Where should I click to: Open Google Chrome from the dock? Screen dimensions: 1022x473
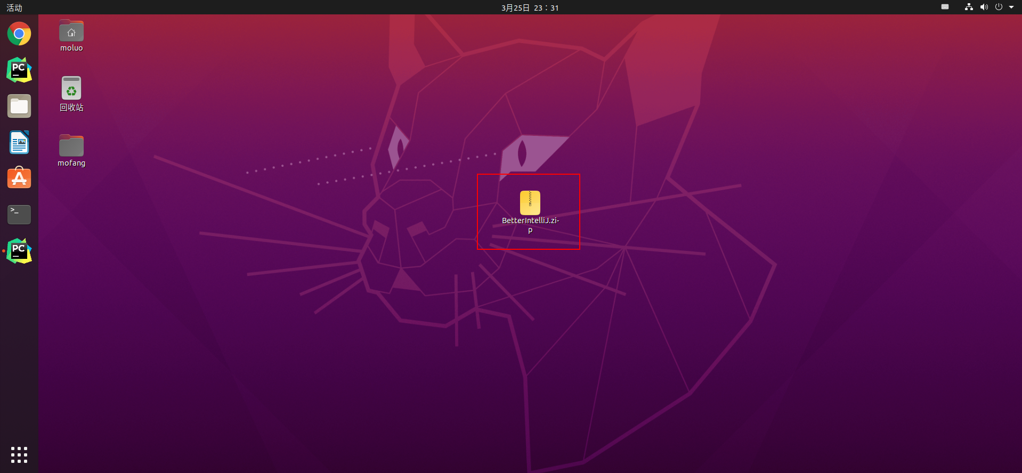19,34
